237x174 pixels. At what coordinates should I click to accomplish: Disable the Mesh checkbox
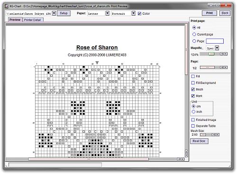coord(193,89)
